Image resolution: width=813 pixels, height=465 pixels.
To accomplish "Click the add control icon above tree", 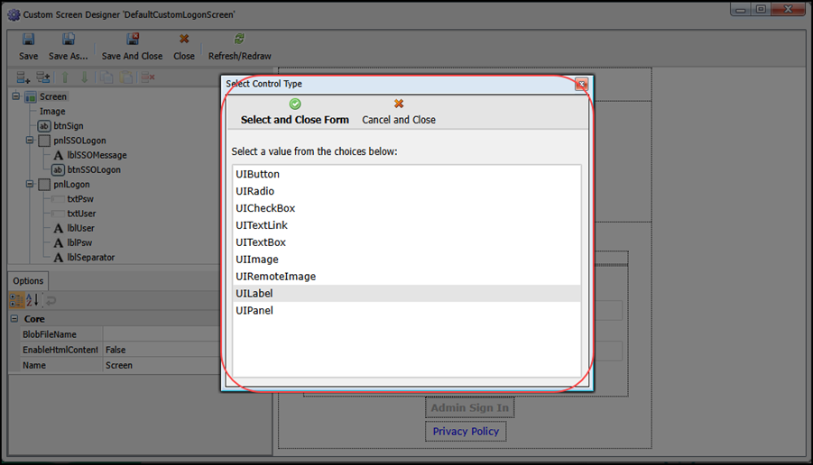I will click(x=23, y=78).
